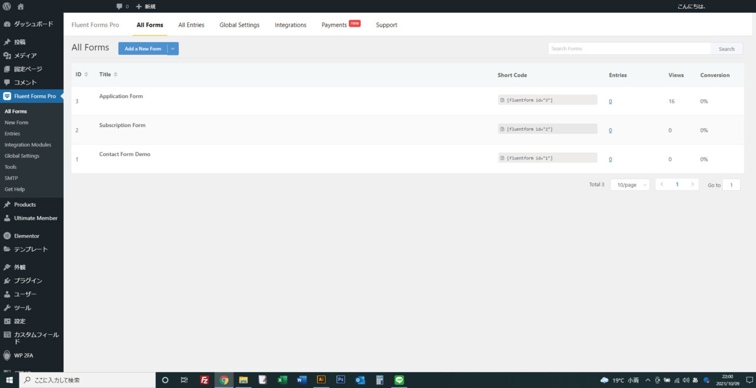Open プラグイン plugins menu
Screen dimensions: 756x388
pyautogui.click(x=32, y=281)
